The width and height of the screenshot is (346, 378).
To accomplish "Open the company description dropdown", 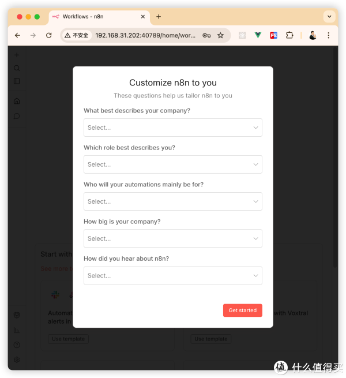I will click(172, 128).
